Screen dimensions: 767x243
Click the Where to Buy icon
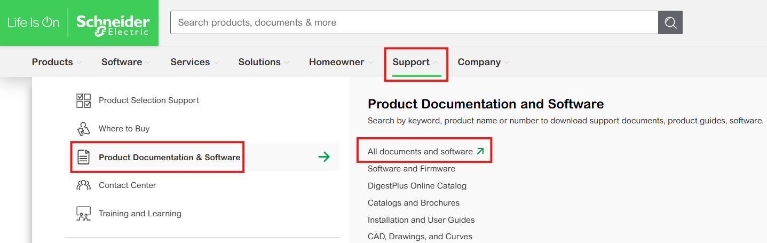coord(84,129)
